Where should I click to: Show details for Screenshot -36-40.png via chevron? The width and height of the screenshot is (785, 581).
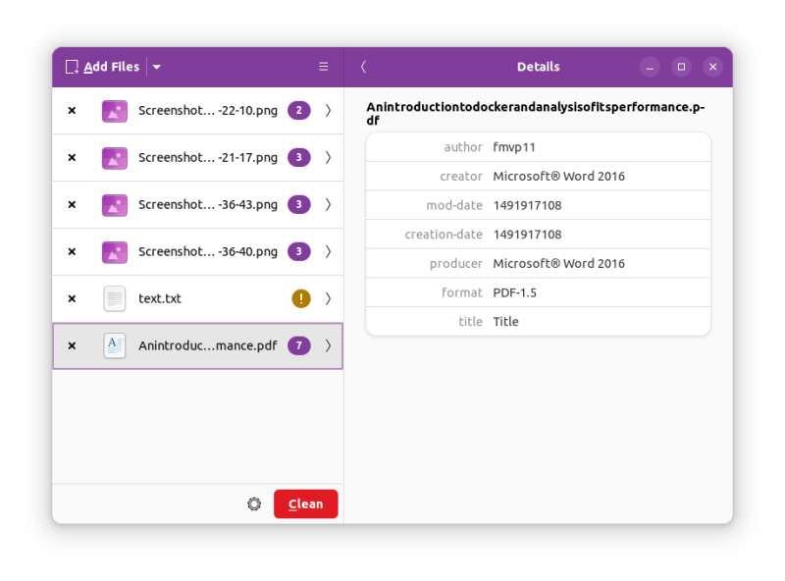coord(328,252)
